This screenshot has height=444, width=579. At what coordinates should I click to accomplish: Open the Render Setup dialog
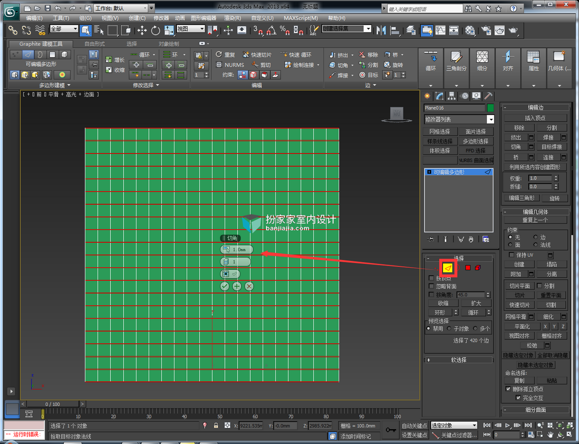coord(486,30)
